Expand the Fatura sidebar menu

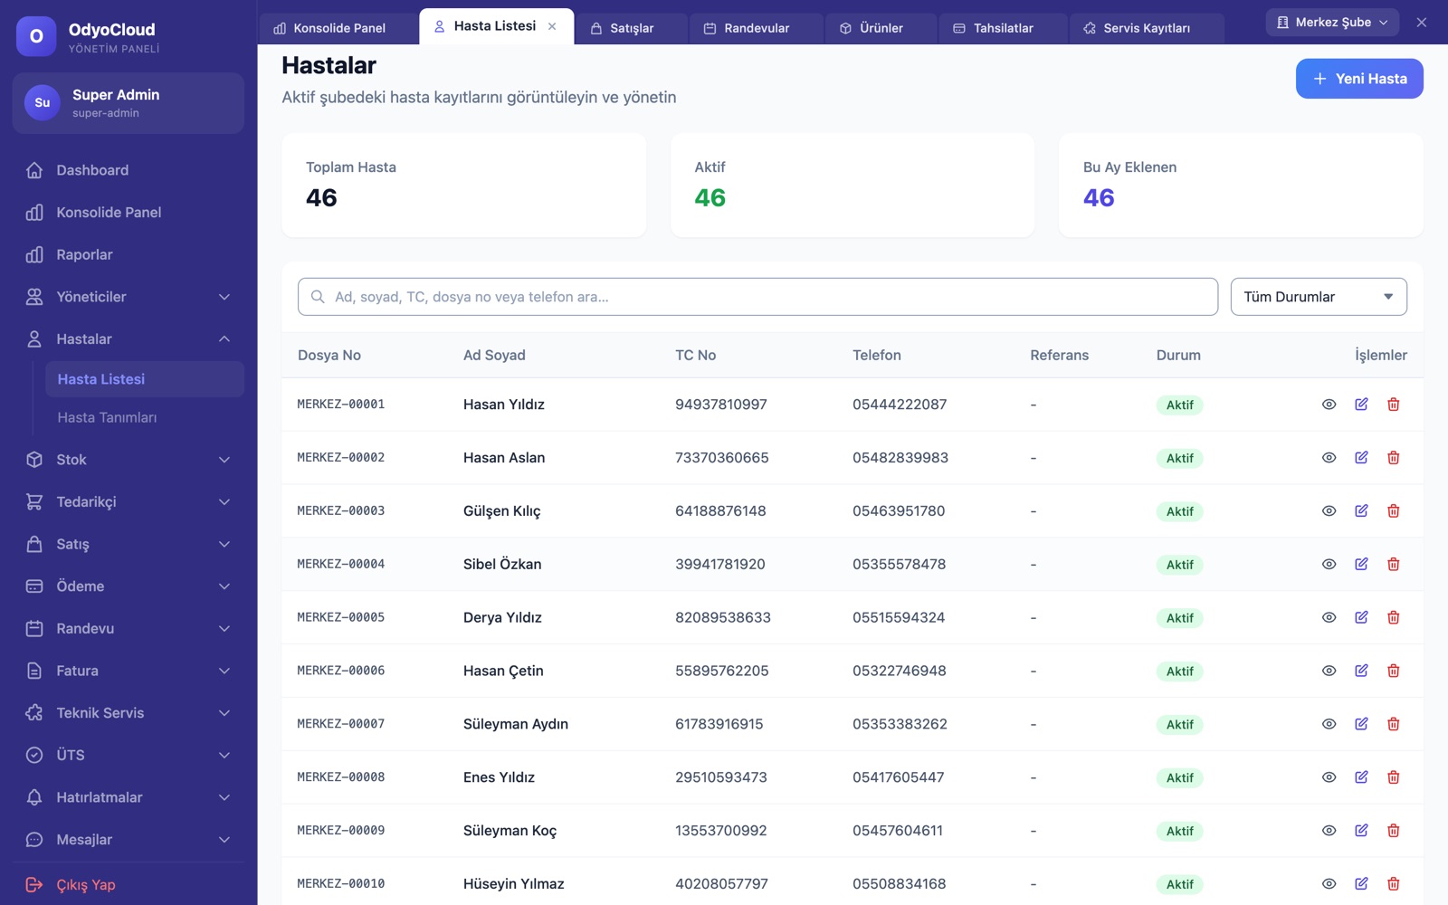tap(129, 671)
